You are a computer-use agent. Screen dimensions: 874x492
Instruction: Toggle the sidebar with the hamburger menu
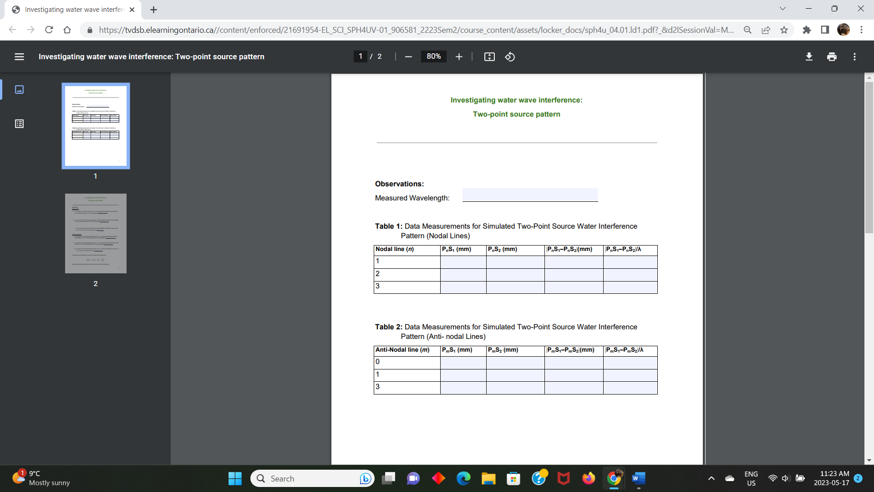point(19,56)
